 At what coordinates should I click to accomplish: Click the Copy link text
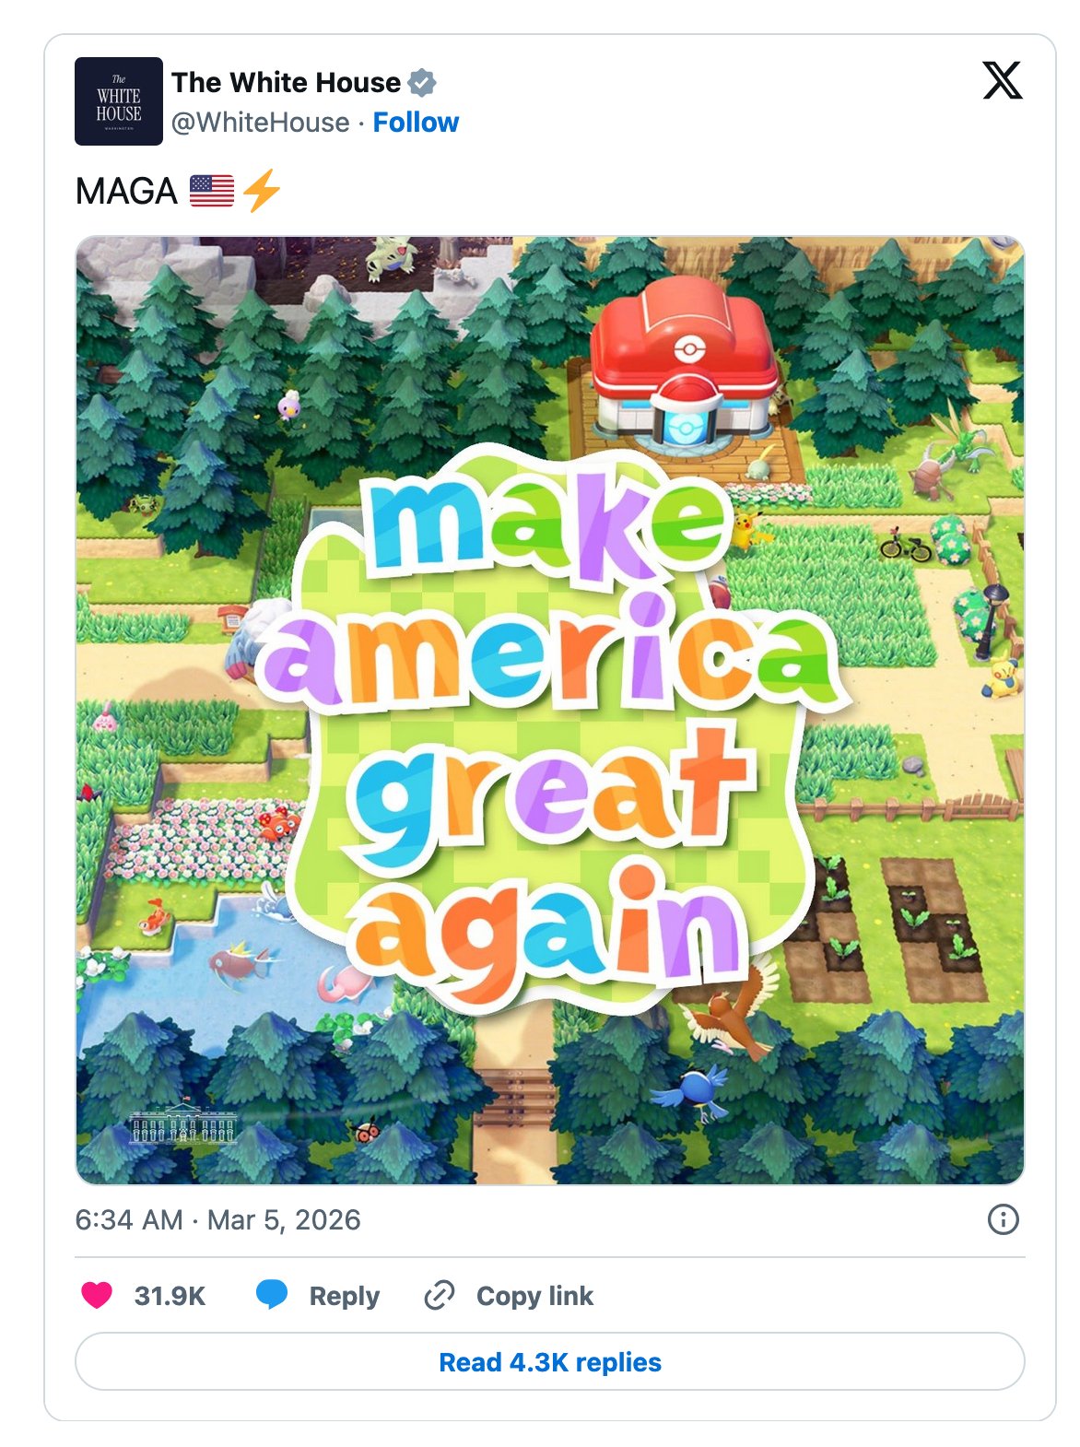pyautogui.click(x=534, y=1296)
